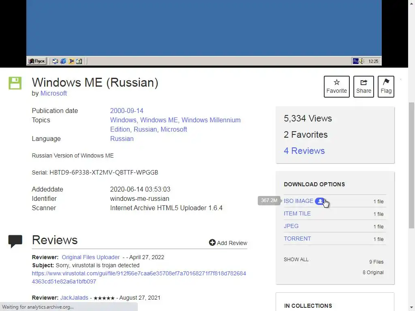Image resolution: width=415 pixels, height=311 pixels.
Task: Click the green floppy disk software icon
Action: (x=15, y=83)
